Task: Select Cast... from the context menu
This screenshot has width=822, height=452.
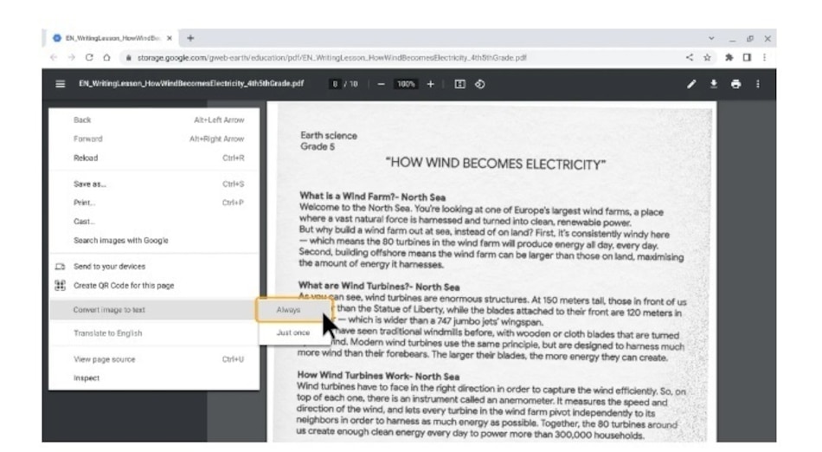Action: (x=154, y=222)
